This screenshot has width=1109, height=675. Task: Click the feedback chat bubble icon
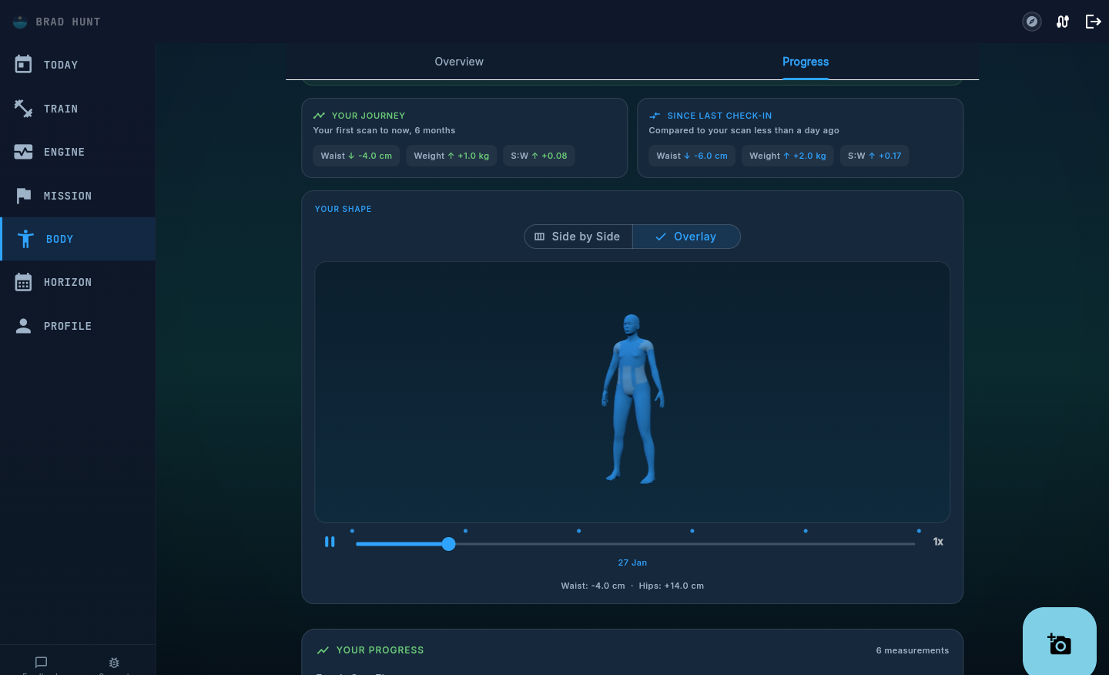tap(42, 662)
